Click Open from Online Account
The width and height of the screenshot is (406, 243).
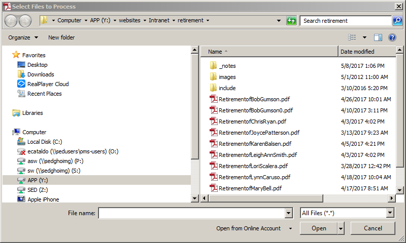pos(249,228)
